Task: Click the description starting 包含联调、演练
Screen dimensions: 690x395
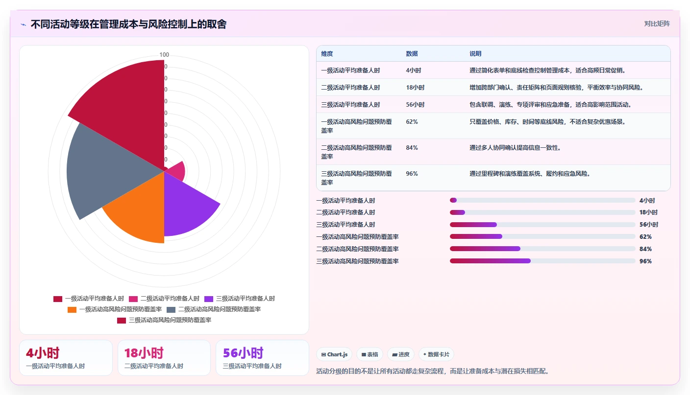Action: click(550, 105)
